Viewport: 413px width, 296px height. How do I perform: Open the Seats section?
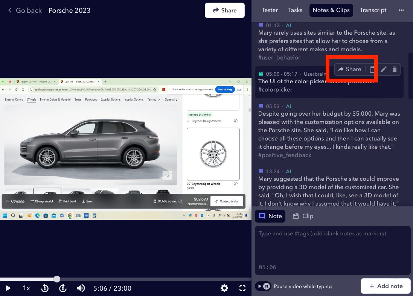(x=78, y=100)
